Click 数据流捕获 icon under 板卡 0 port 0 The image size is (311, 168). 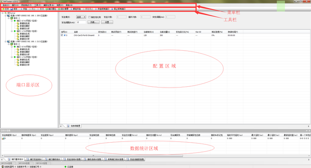[18, 52]
